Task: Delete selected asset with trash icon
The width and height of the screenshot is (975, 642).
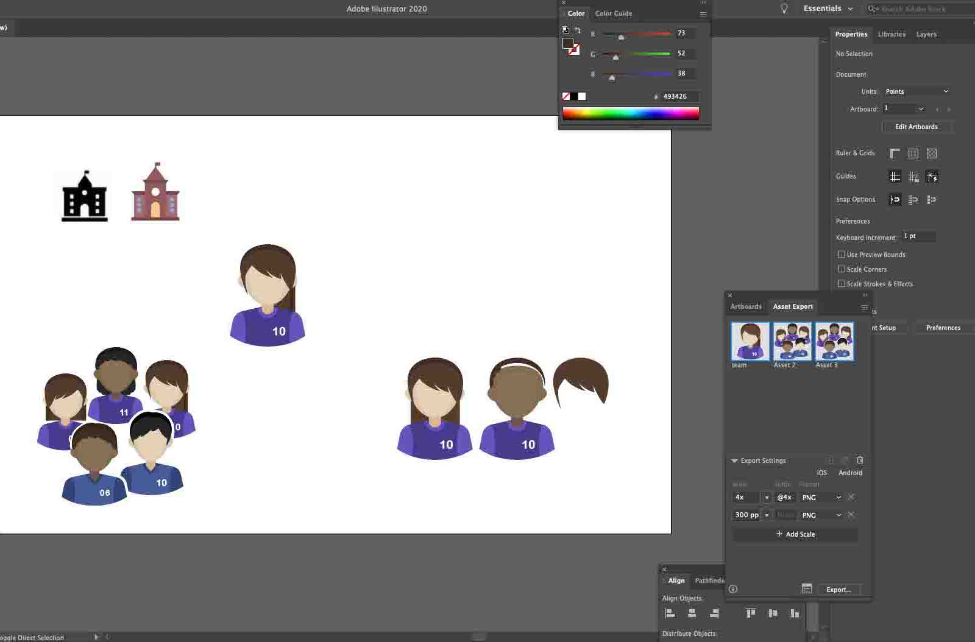Action: (860, 460)
